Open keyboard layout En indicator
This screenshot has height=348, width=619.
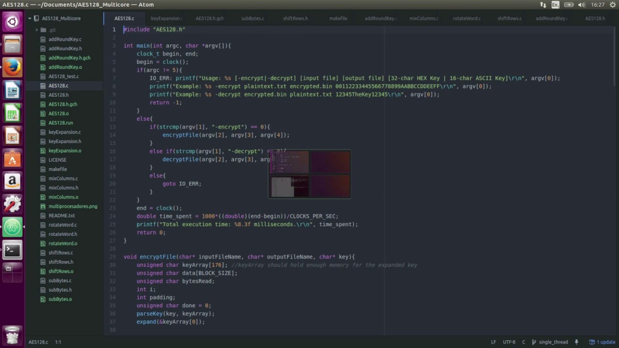(x=555, y=5)
